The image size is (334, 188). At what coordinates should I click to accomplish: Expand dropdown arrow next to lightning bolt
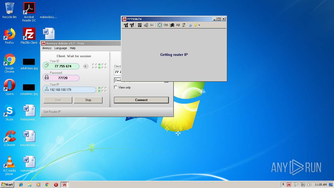tap(199, 25)
